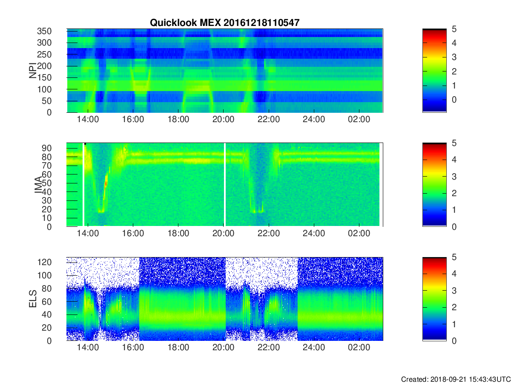This screenshot has height=383, width=511.
Task: Select the 02:00 time tick under ELS plot
Action: coord(359,348)
